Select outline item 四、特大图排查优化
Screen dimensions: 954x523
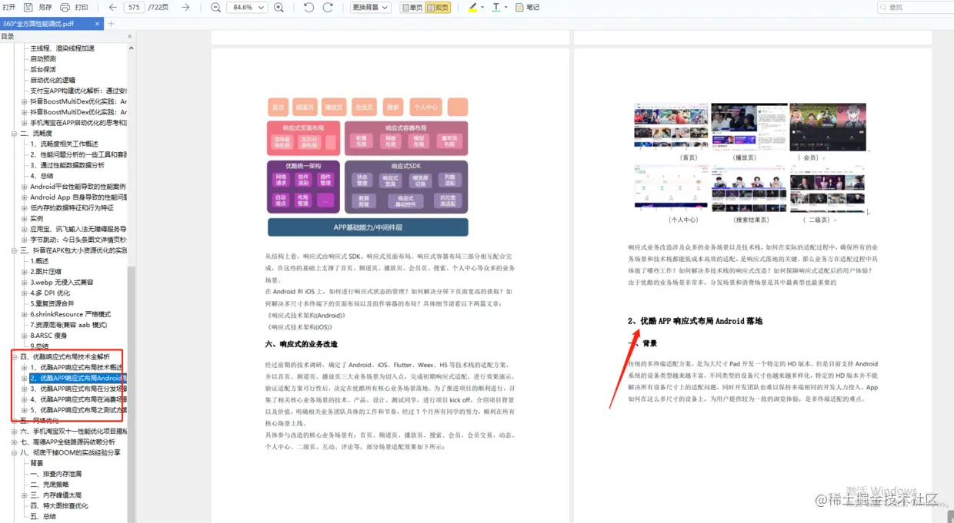coord(59,506)
